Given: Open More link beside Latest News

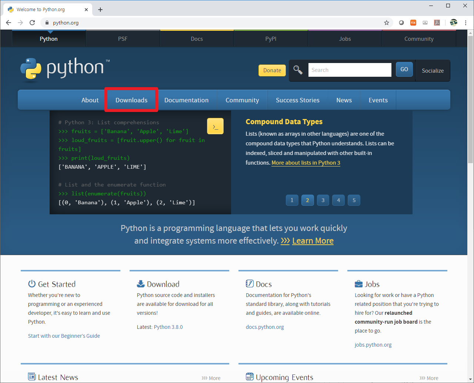Looking at the screenshot, I should pyautogui.click(x=211, y=378).
